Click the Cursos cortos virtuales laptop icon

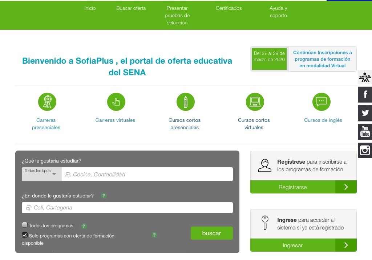pyautogui.click(x=254, y=101)
